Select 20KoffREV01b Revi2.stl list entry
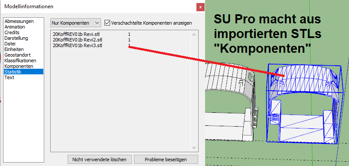Screen dimensions: 349x166 click(78, 40)
